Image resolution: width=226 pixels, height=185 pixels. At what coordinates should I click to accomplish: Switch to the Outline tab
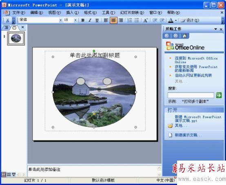6,27
